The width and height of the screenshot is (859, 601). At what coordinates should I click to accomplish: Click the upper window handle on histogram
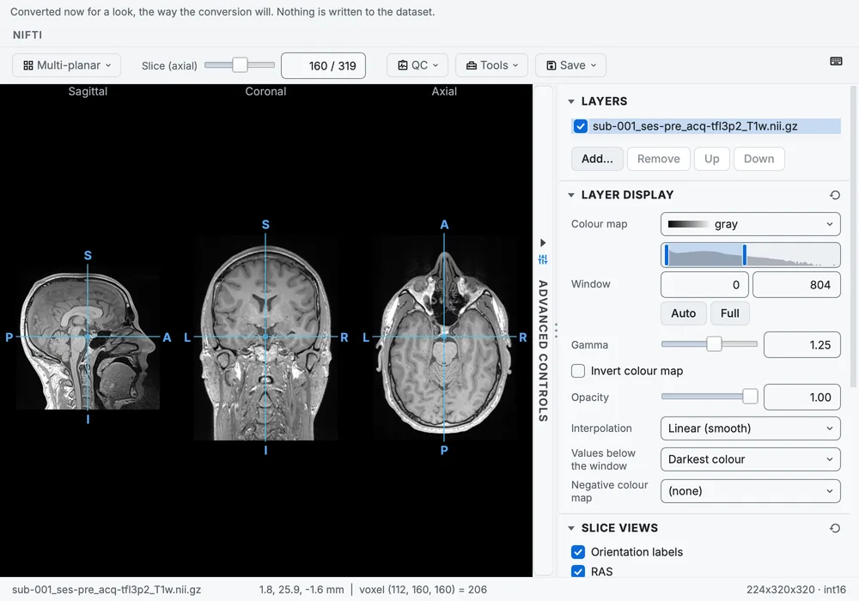[745, 255]
